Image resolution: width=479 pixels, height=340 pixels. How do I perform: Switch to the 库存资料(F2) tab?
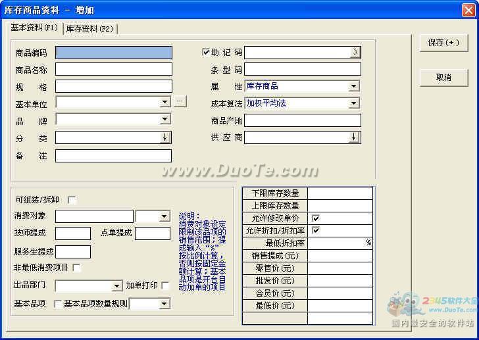(x=89, y=29)
